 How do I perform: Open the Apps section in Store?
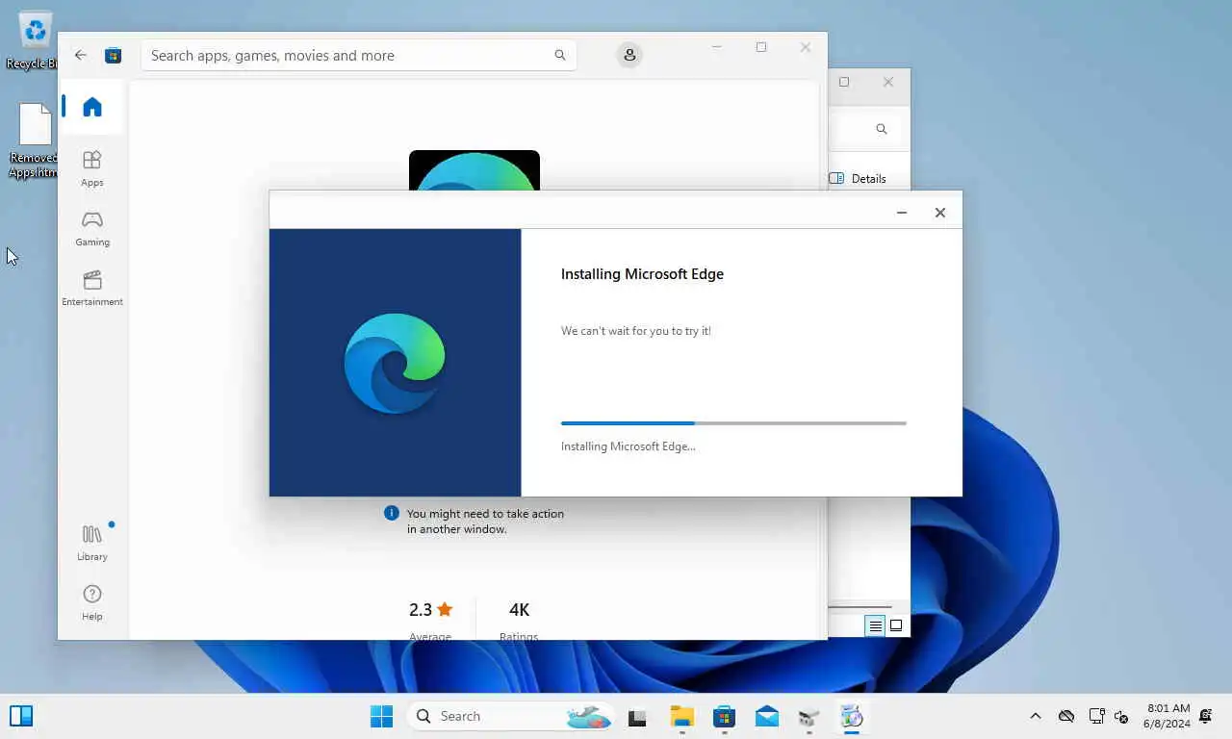pyautogui.click(x=92, y=168)
